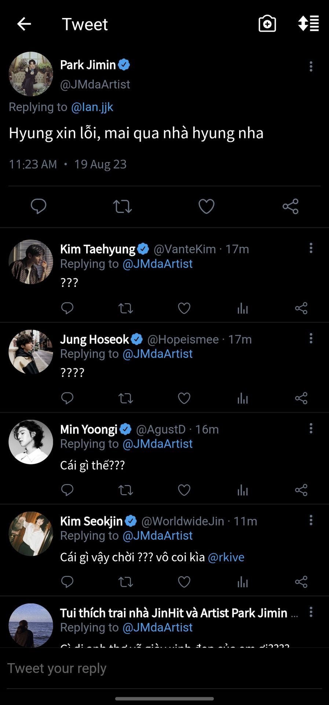Viewport: 329px width, 705px height.
Task: Open more options on Kim Taehyung's reply
Action: [x=311, y=248]
